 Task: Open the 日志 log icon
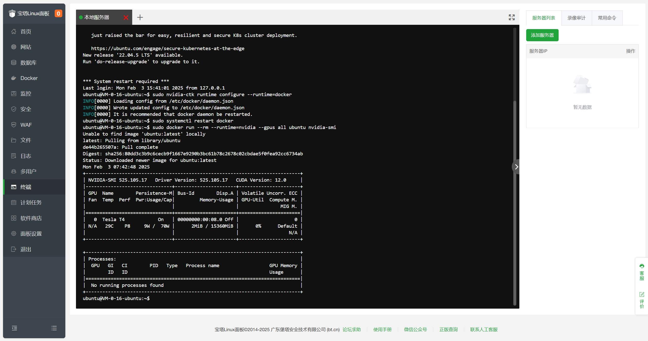[14, 156]
